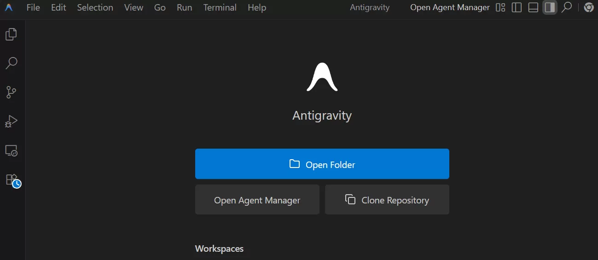This screenshot has height=260, width=598.
Task: Open the Source Control view
Action: pyautogui.click(x=11, y=92)
